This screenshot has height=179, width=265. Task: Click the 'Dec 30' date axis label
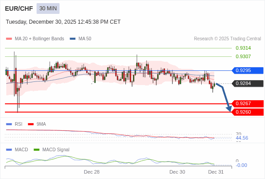coord(177,172)
